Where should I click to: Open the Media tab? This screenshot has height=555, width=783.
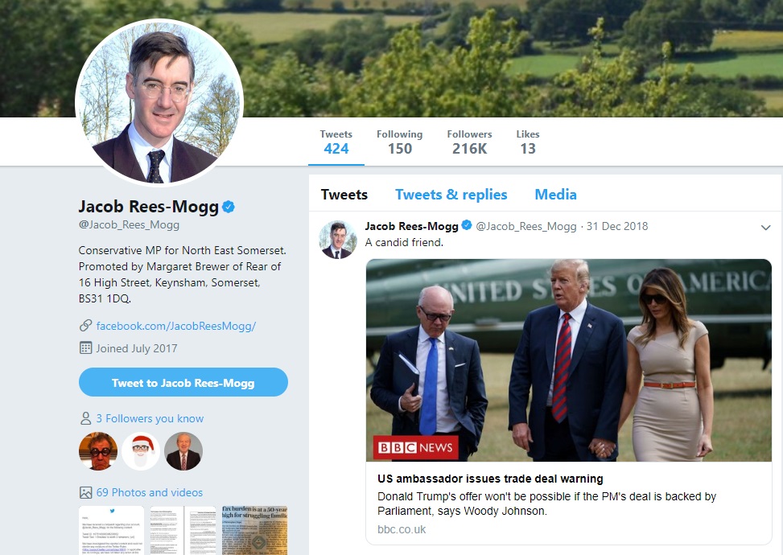point(555,195)
